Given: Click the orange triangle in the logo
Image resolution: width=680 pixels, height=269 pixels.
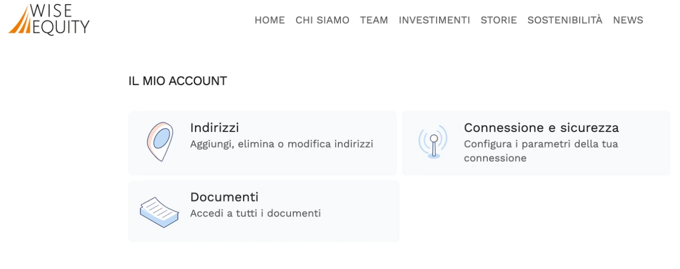Looking at the screenshot, I should pos(20,22).
